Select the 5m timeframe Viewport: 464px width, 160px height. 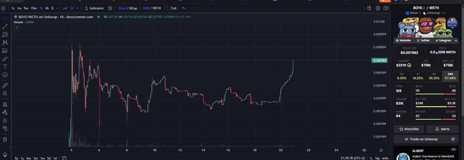pyautogui.click(x=26, y=8)
